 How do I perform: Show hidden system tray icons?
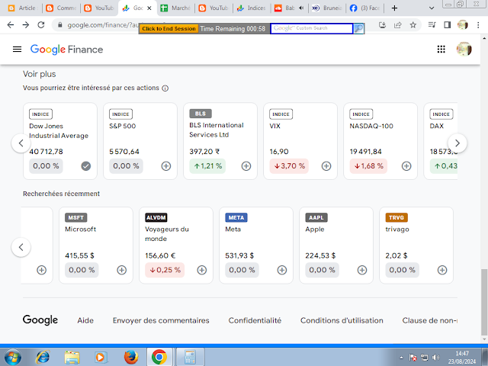point(401,358)
